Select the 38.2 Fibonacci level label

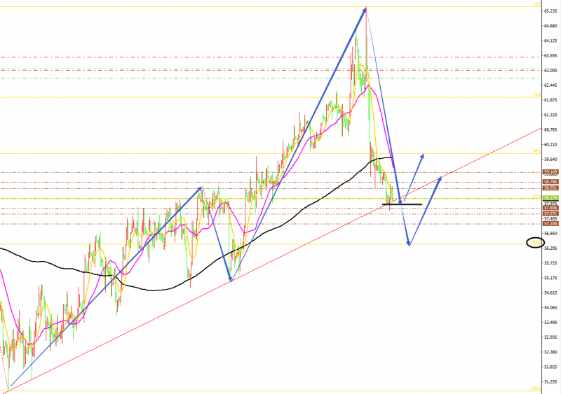pyautogui.click(x=536, y=151)
